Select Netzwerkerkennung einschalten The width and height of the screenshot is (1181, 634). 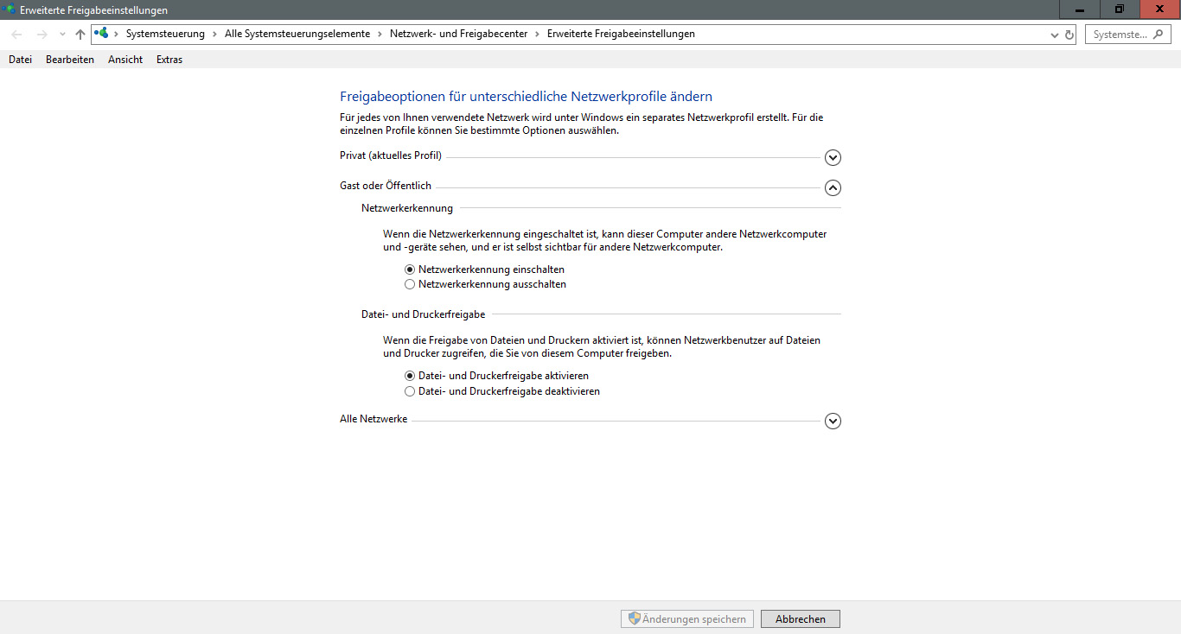tap(484, 269)
